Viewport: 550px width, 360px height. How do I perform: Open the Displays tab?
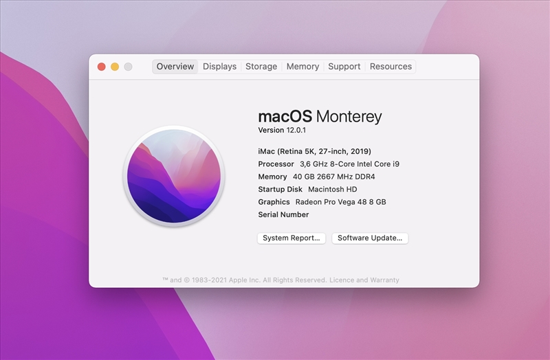tap(219, 67)
